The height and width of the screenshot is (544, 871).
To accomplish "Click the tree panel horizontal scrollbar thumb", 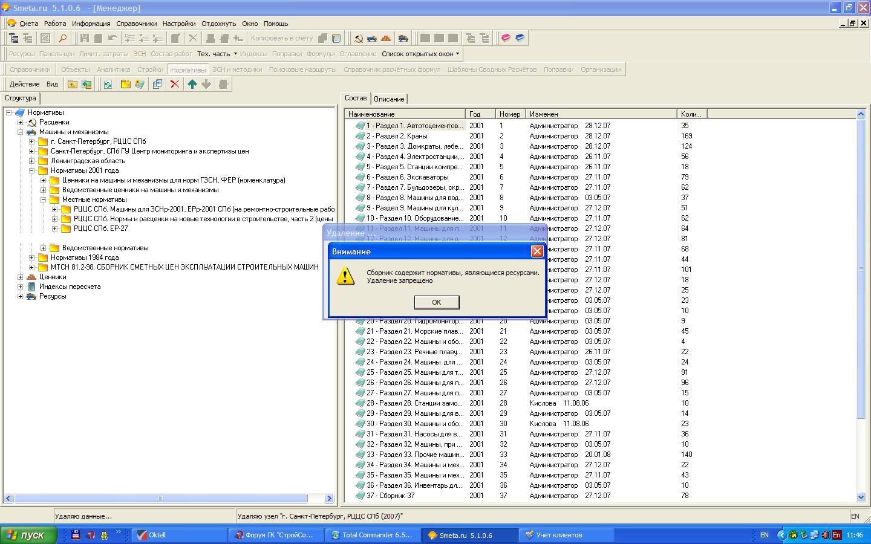I will point(161,499).
